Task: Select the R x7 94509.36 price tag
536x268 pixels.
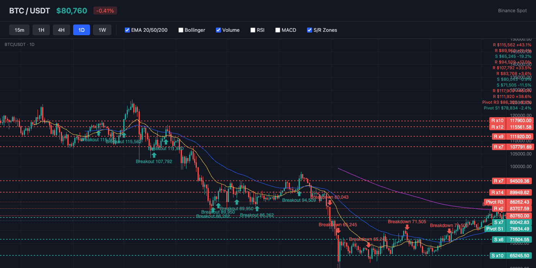Action: click(x=513, y=181)
